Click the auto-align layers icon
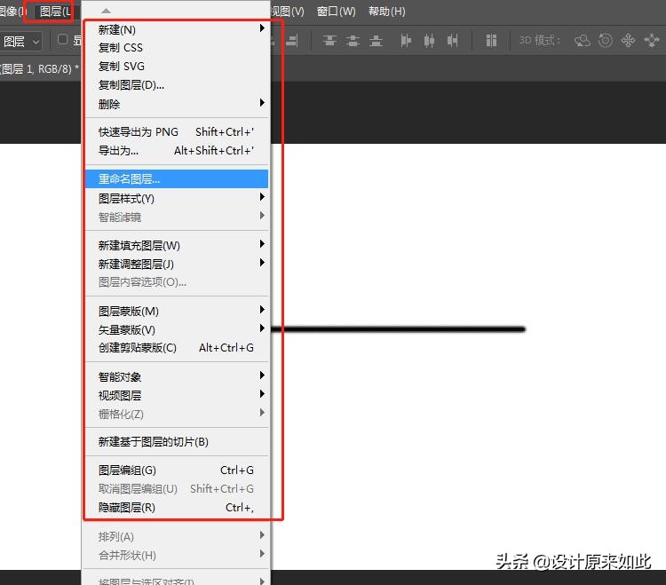This screenshot has width=666, height=585. pos(491,41)
